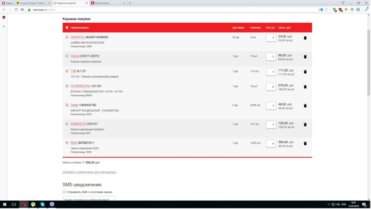Edit quantity field for ПОЛИУРЕТАН 101781

point(271,87)
